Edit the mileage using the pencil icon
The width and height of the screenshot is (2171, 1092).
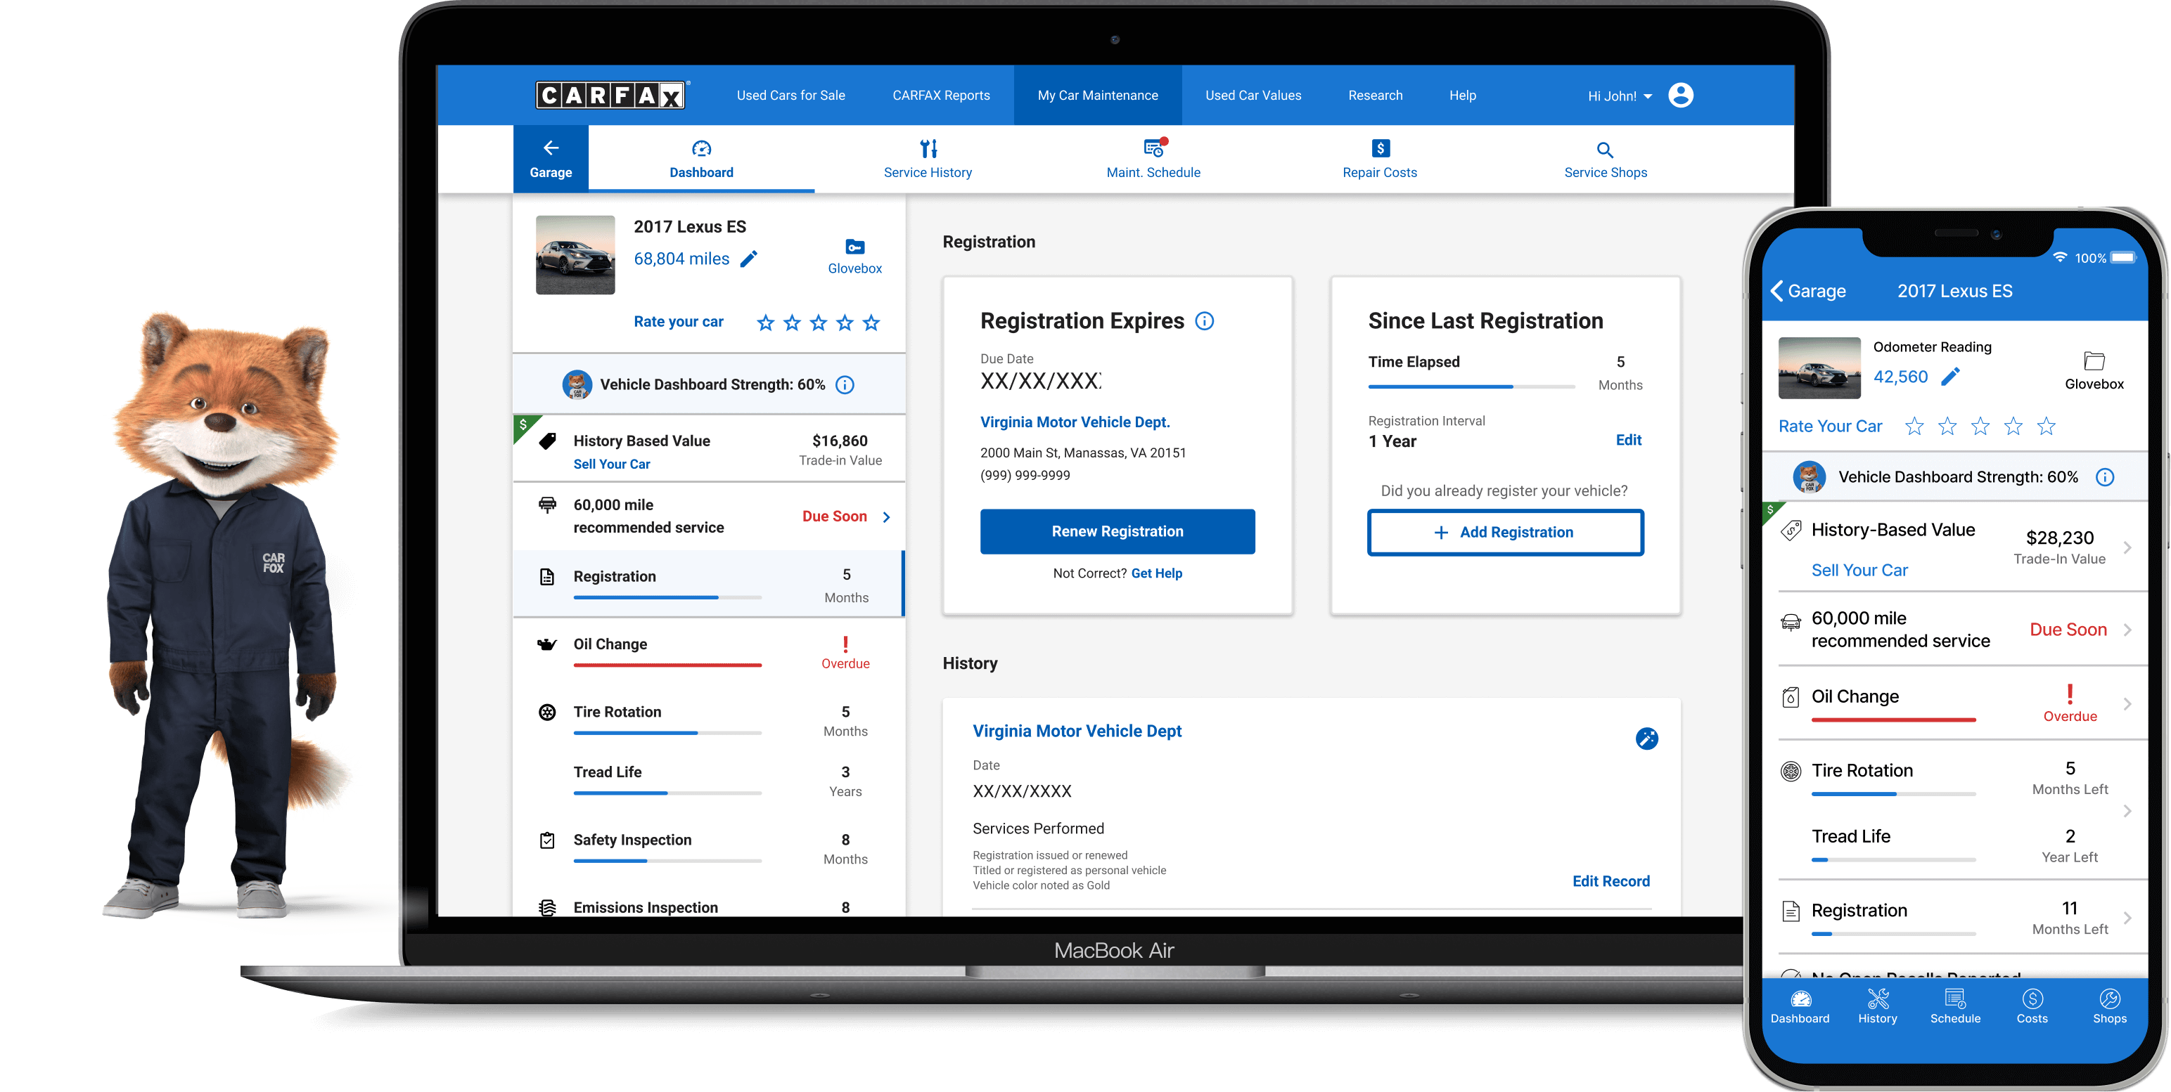point(748,259)
